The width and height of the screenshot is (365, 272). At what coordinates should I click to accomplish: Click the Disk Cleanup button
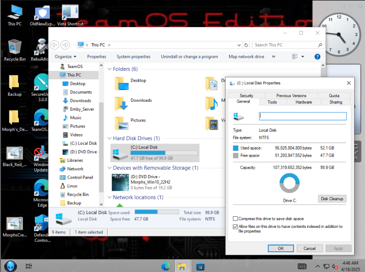tap(332, 199)
